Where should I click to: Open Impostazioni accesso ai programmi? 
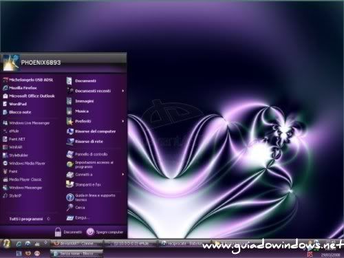(90, 164)
